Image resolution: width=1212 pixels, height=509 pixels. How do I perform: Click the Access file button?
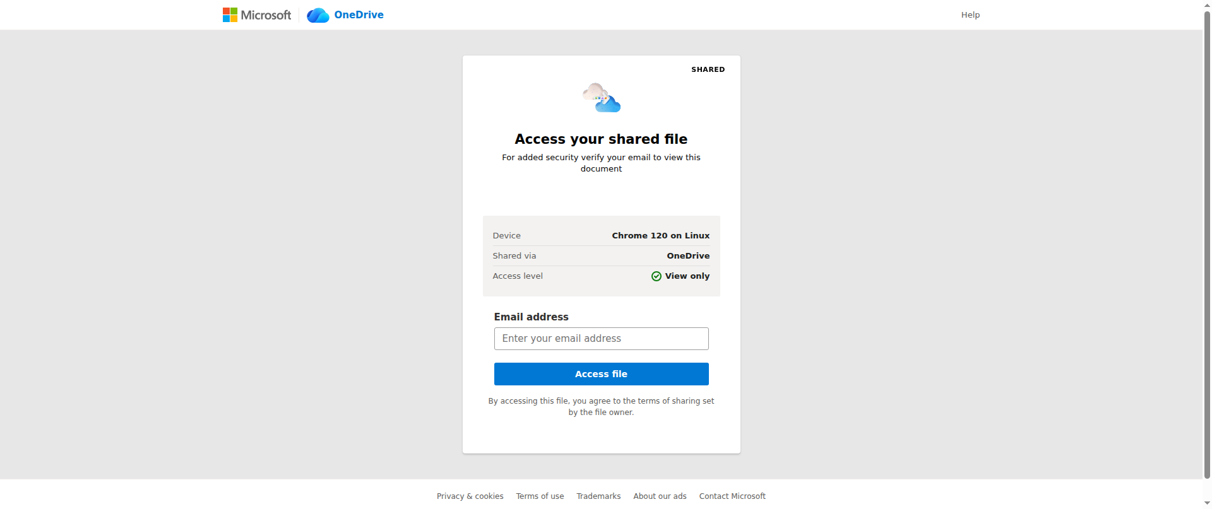point(601,374)
